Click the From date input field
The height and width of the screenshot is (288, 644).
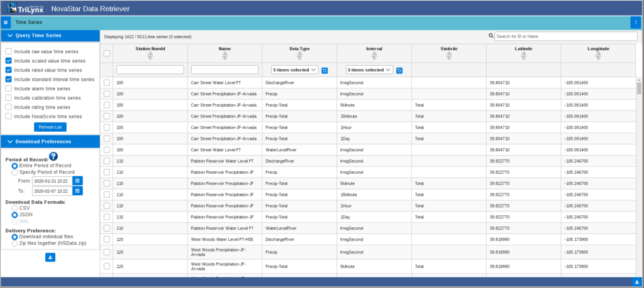52,181
